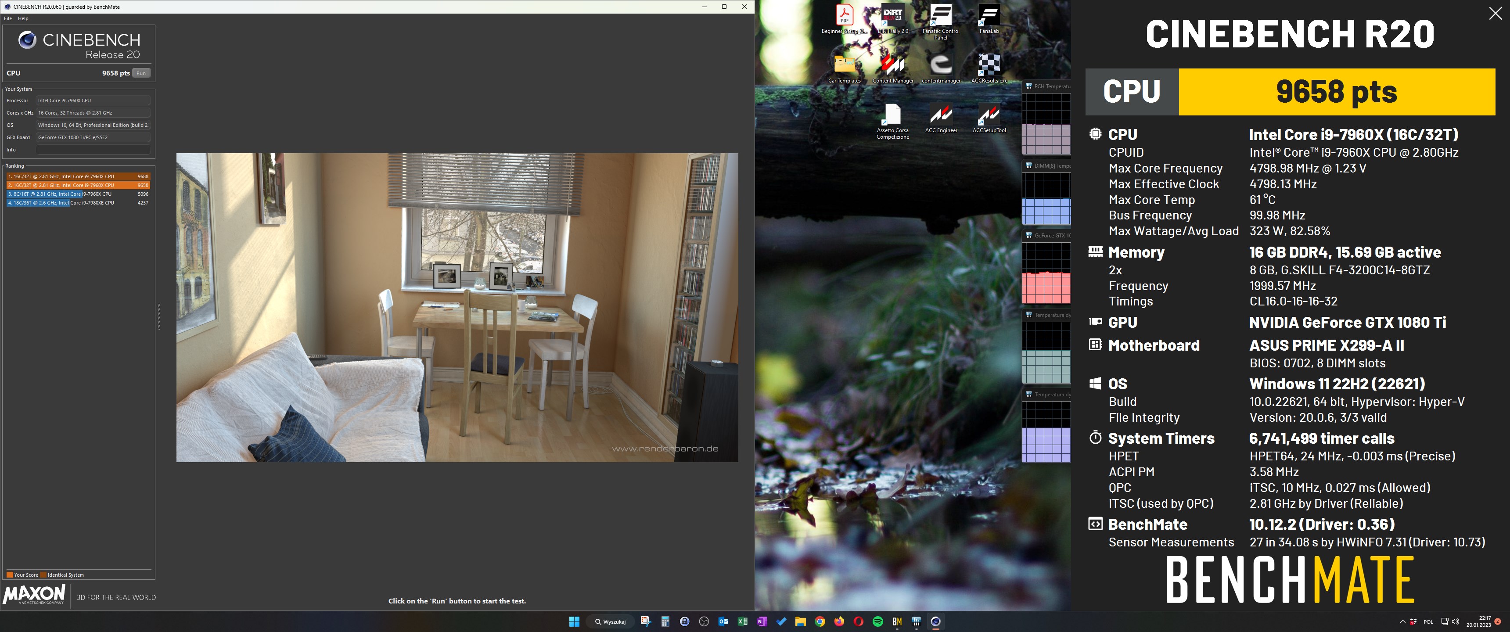The width and height of the screenshot is (1510, 632).
Task: Open Calculator from the taskbar
Action: (x=665, y=621)
